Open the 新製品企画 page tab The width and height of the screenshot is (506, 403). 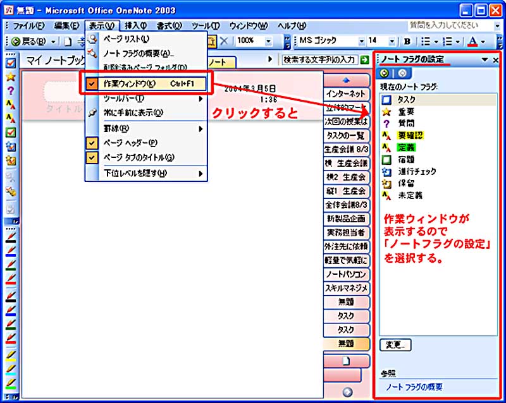(x=346, y=219)
